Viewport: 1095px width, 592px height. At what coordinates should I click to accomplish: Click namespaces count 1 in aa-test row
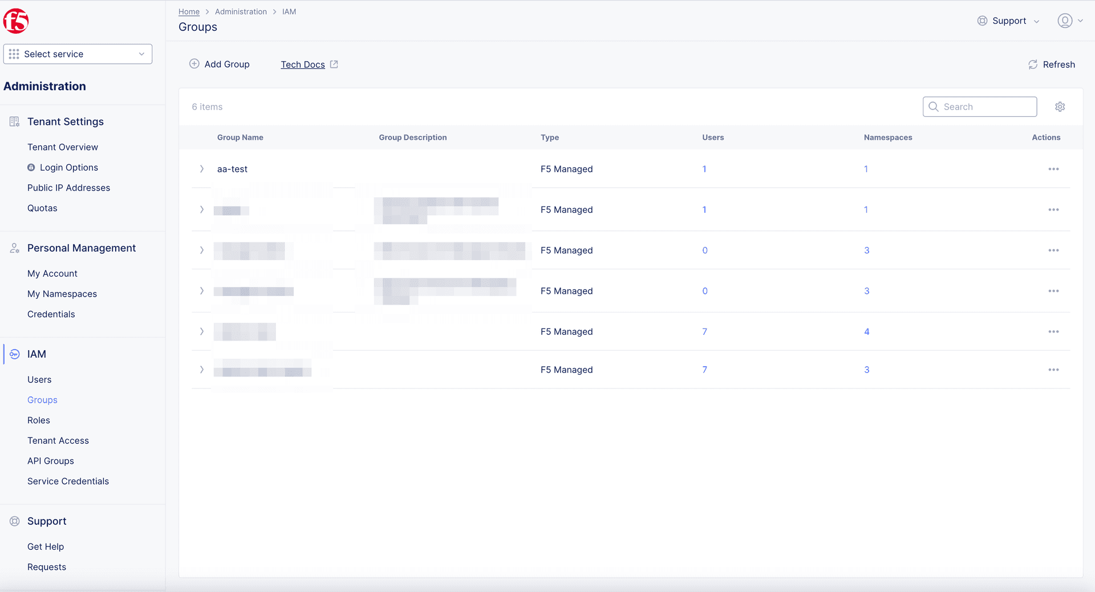pos(866,169)
